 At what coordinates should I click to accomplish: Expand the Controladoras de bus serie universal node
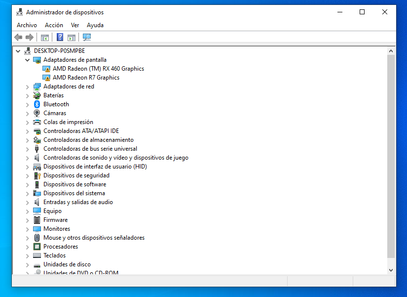28,149
